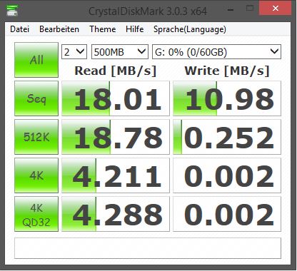
Task: Click the 4K read result 4.211
Action: point(116,175)
